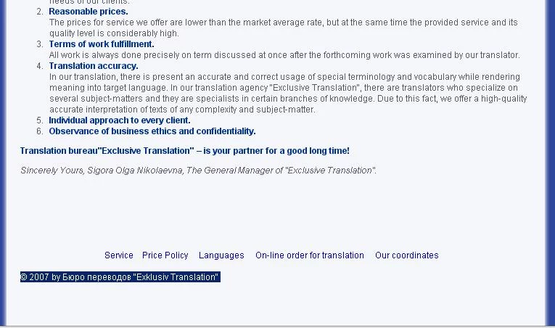Click list number 2 beside Reasonable prices
The image size is (555, 328).
coord(40,12)
